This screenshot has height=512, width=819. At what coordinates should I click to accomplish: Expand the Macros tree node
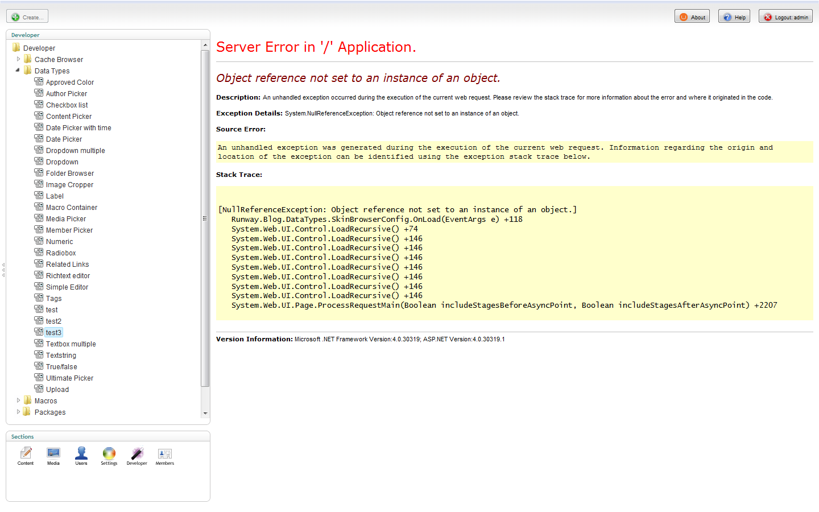pyautogui.click(x=18, y=400)
